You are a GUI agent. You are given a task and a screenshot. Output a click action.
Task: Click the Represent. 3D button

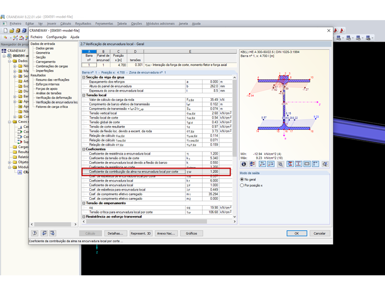(x=141, y=233)
